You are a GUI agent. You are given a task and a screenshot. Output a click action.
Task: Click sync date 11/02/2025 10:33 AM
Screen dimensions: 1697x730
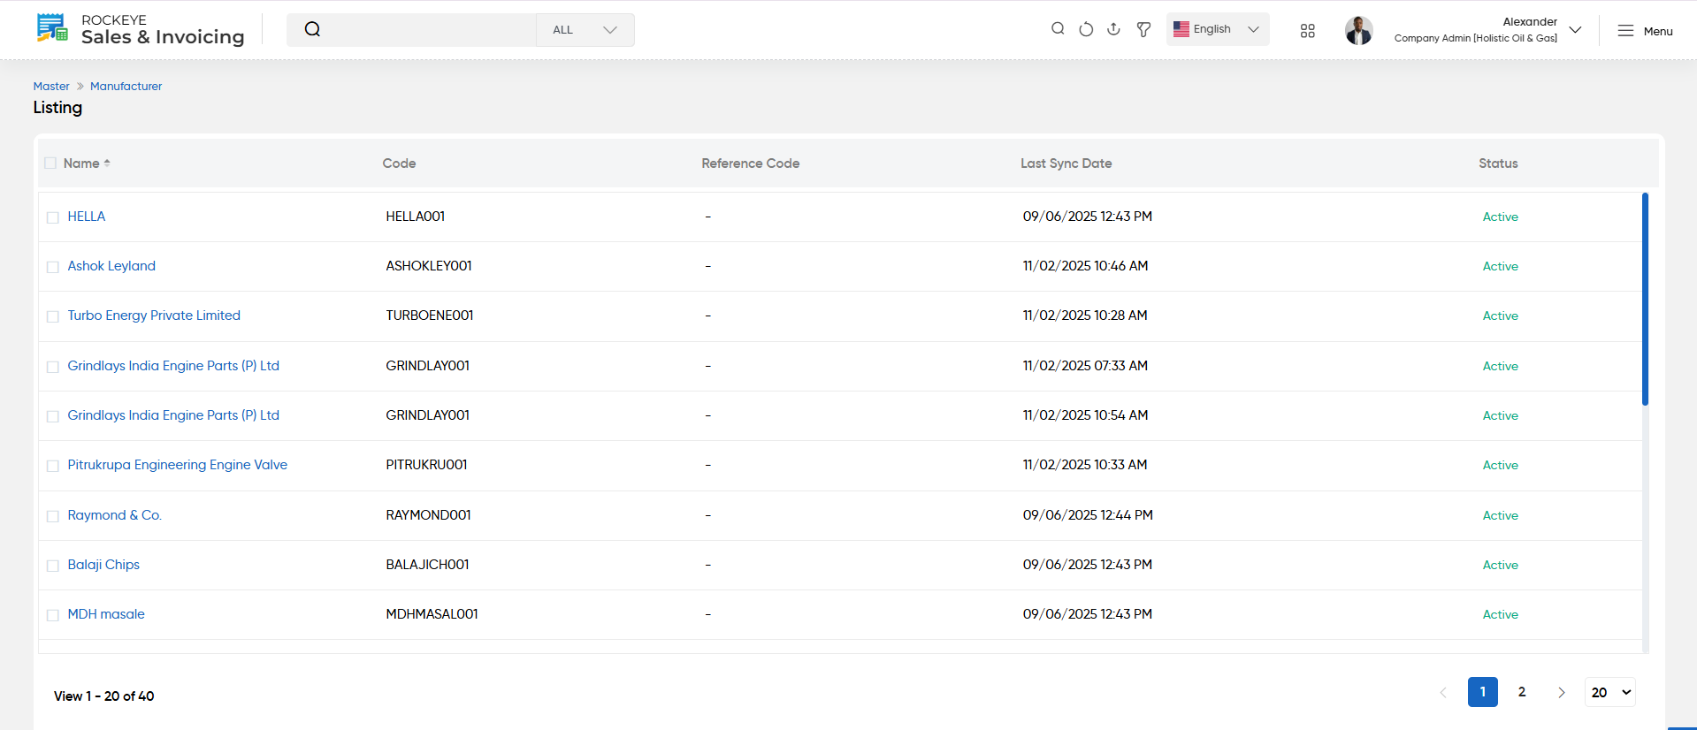pos(1085,465)
